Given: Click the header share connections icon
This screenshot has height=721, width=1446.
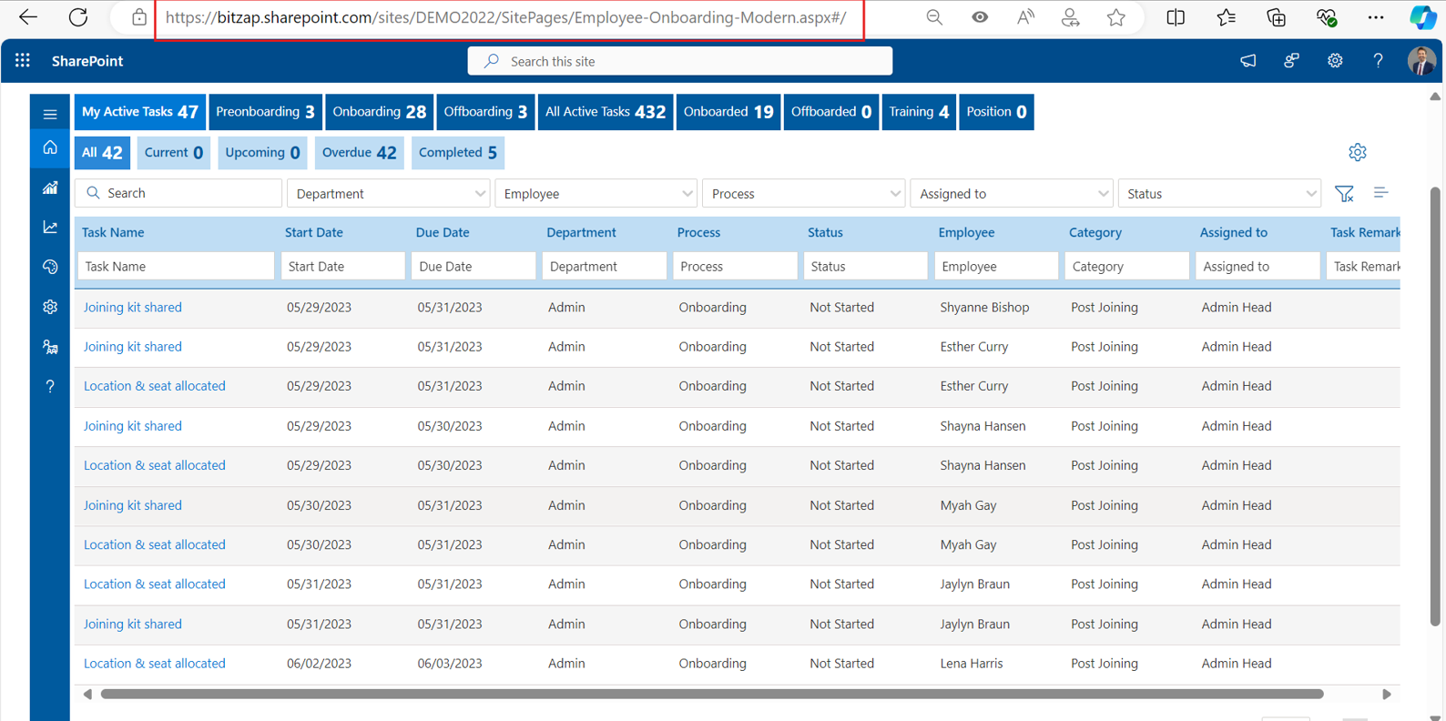Looking at the screenshot, I should pyautogui.click(x=1291, y=61).
